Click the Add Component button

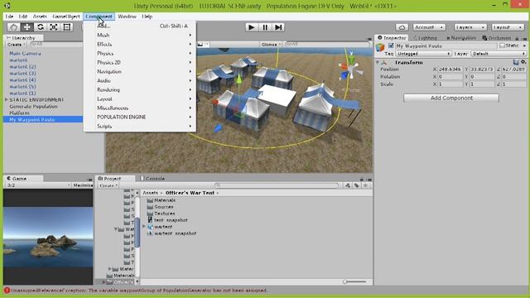pyautogui.click(x=451, y=98)
